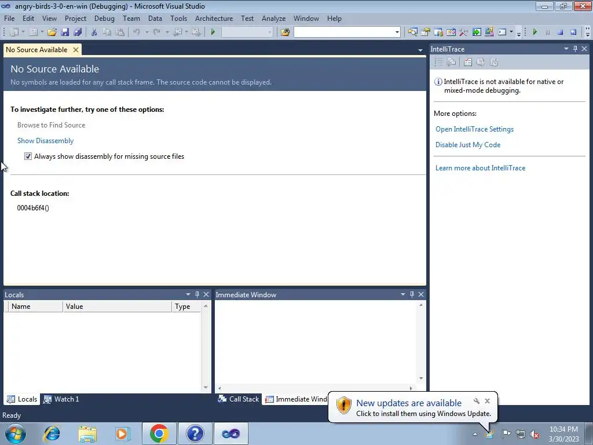The image size is (593, 445).
Task: Click the Redo arrow icon
Action: coord(156,32)
